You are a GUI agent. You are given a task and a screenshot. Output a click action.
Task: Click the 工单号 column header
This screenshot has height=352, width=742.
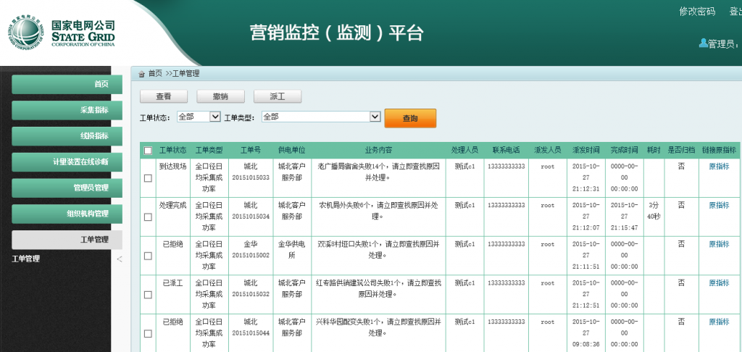[x=251, y=151]
